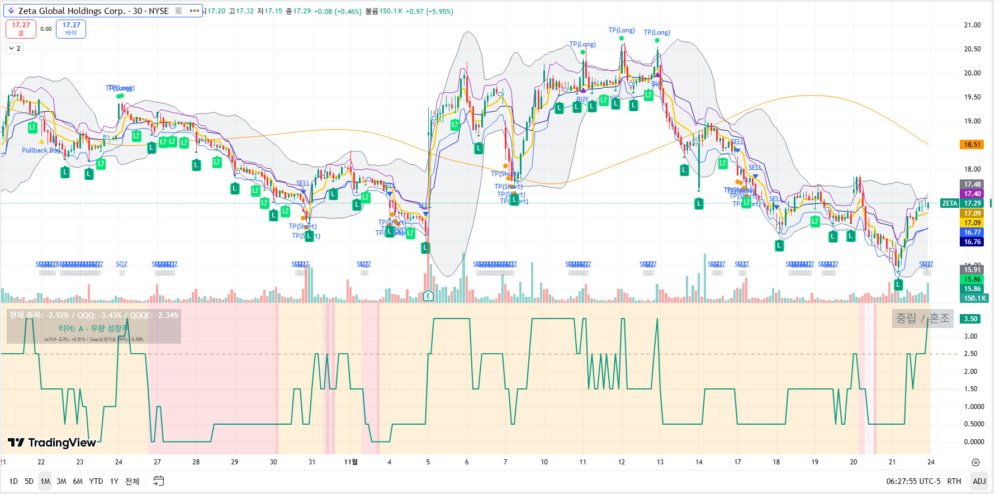Image resolution: width=995 pixels, height=494 pixels.
Task: Switch to the 5D range tab
Action: [x=29, y=481]
